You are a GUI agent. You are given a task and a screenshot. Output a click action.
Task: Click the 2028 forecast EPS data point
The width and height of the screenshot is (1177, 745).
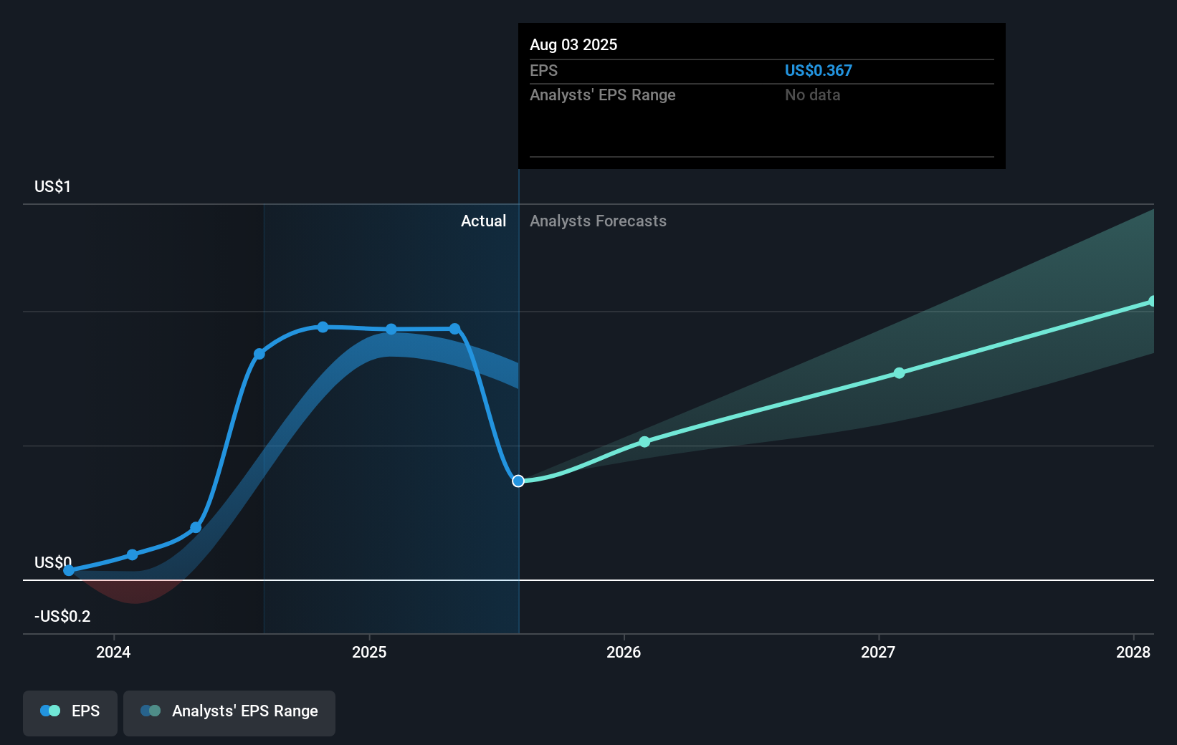[x=1152, y=302]
